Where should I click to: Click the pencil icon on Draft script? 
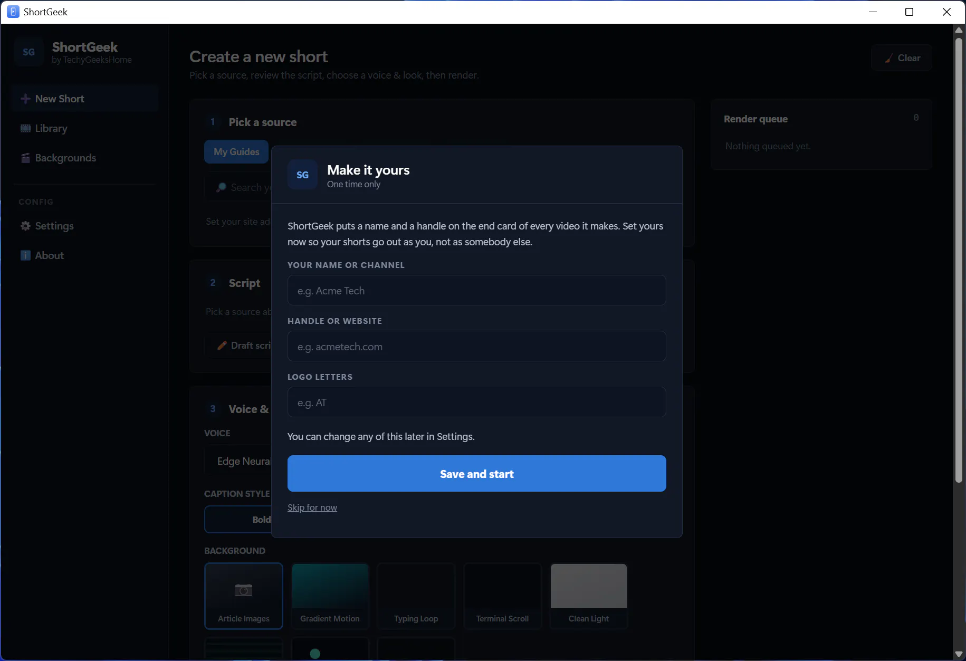pos(222,346)
